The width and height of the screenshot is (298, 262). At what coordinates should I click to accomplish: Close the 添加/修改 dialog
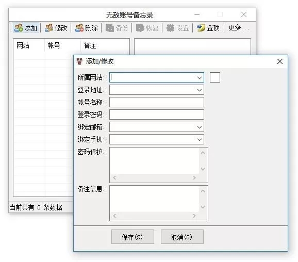280,61
